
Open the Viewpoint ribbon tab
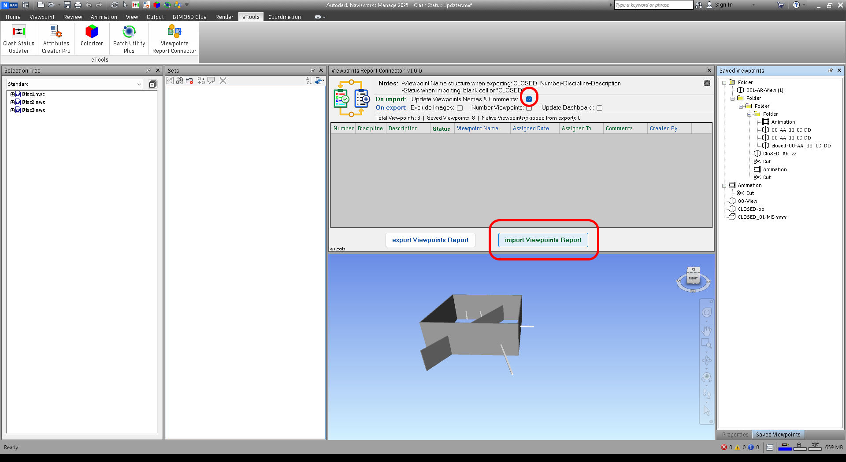coord(42,17)
